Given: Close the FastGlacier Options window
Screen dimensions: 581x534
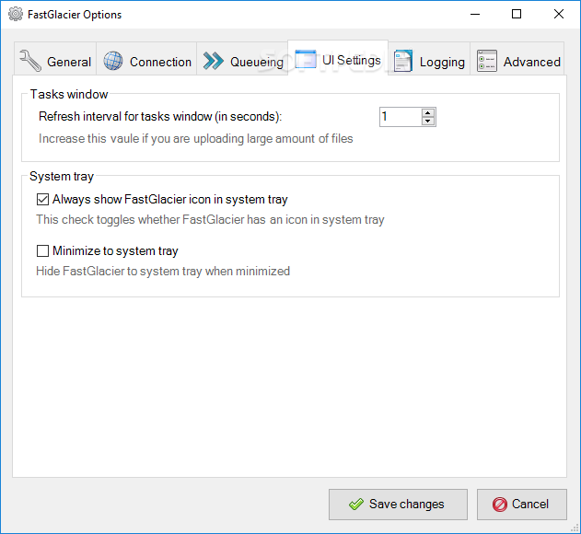Looking at the screenshot, I should 559,14.
